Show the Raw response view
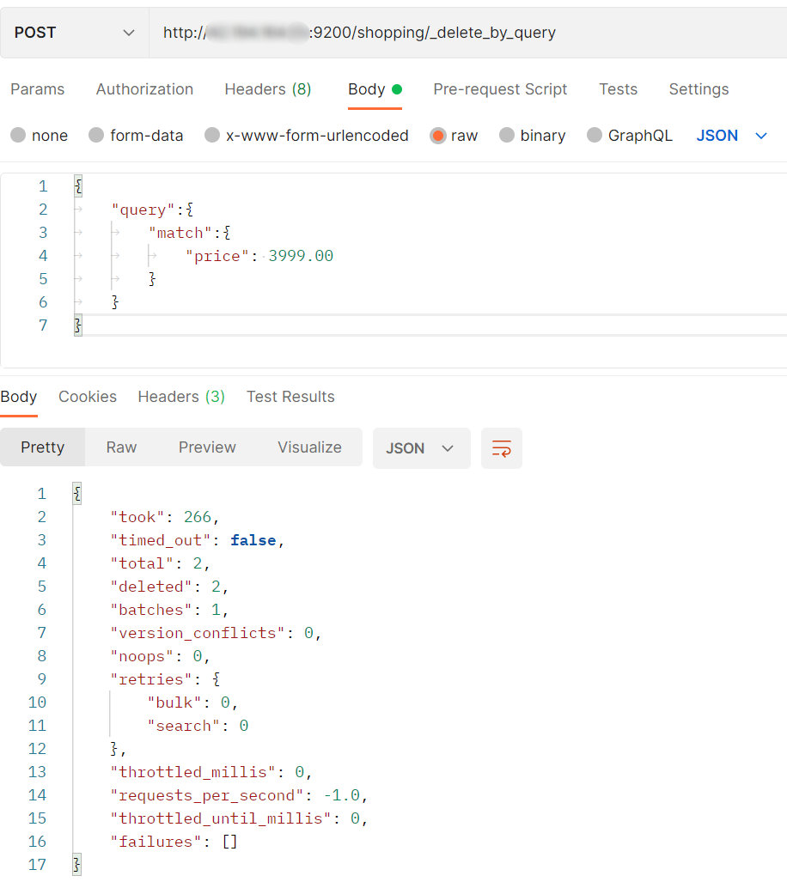The height and width of the screenshot is (888, 787). [x=121, y=447]
